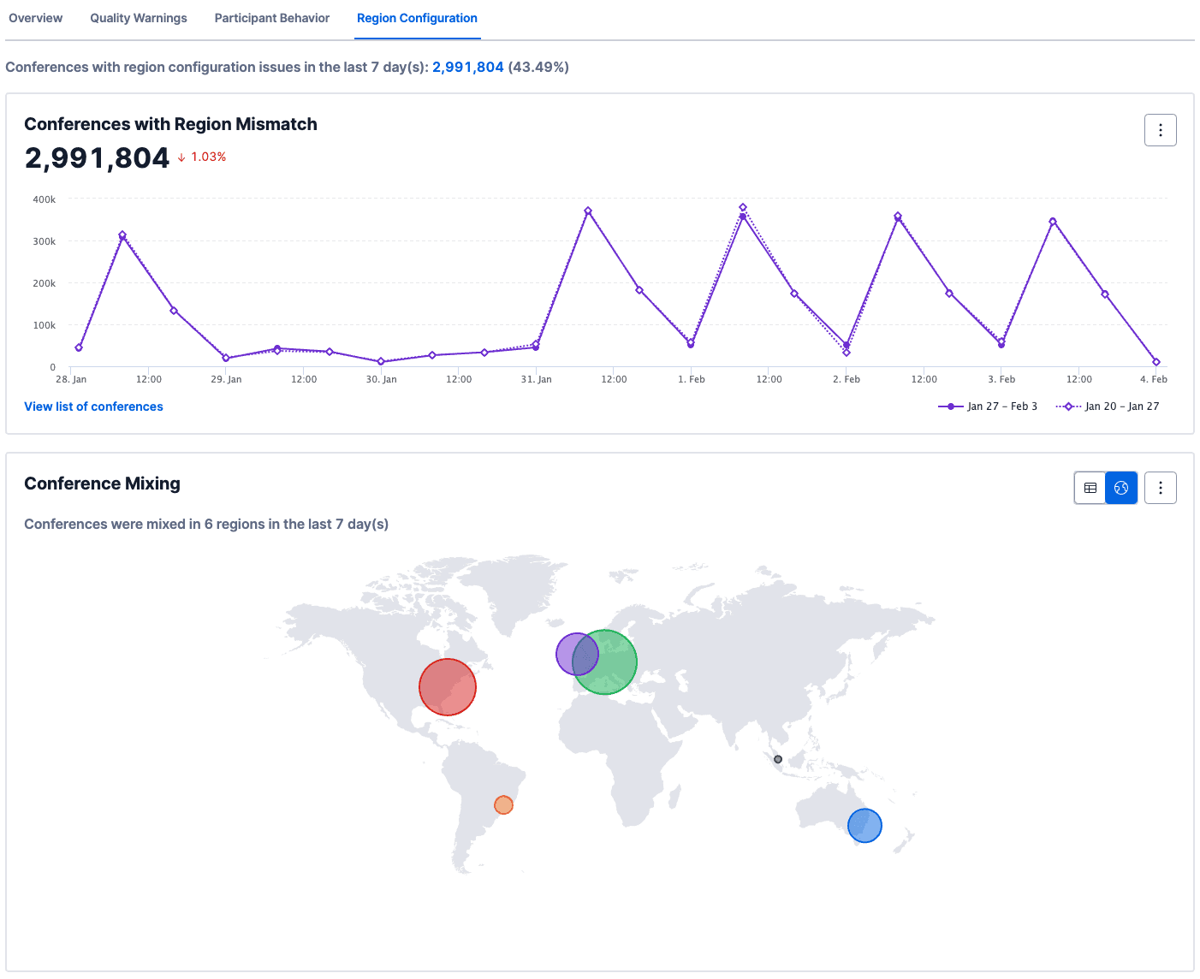
Task: Click the first peak data point on 28. Jan
Action: pyautogui.click(x=122, y=234)
